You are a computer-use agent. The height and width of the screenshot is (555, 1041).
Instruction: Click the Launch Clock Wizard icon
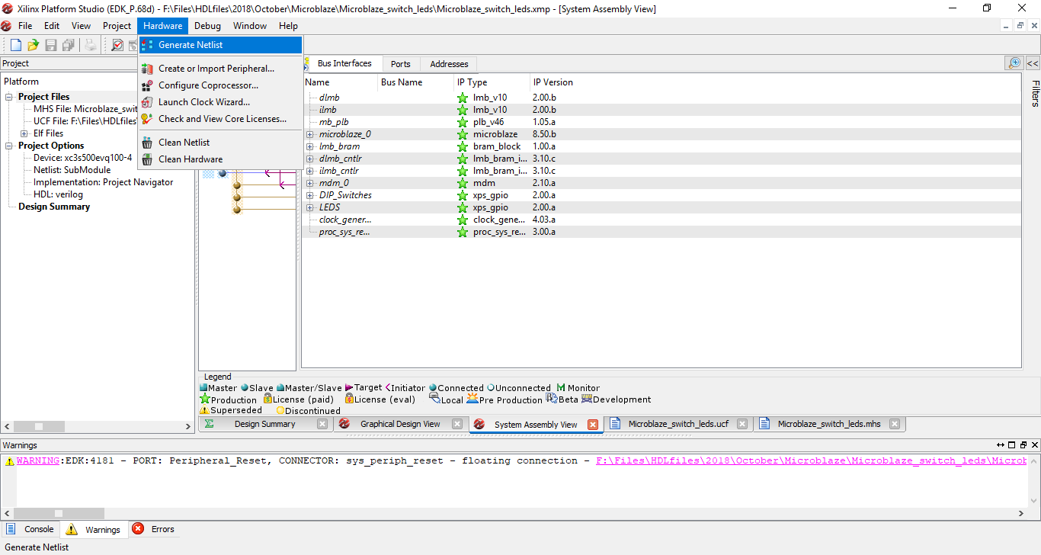147,102
